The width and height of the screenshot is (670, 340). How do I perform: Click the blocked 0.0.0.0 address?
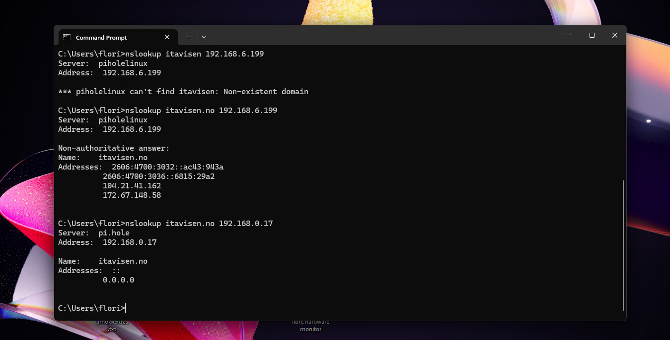pos(118,280)
